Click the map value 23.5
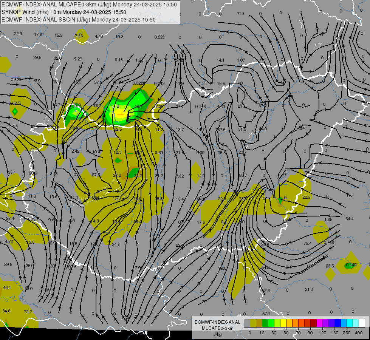This screenshot has height=340, width=370. [x=330, y=266]
